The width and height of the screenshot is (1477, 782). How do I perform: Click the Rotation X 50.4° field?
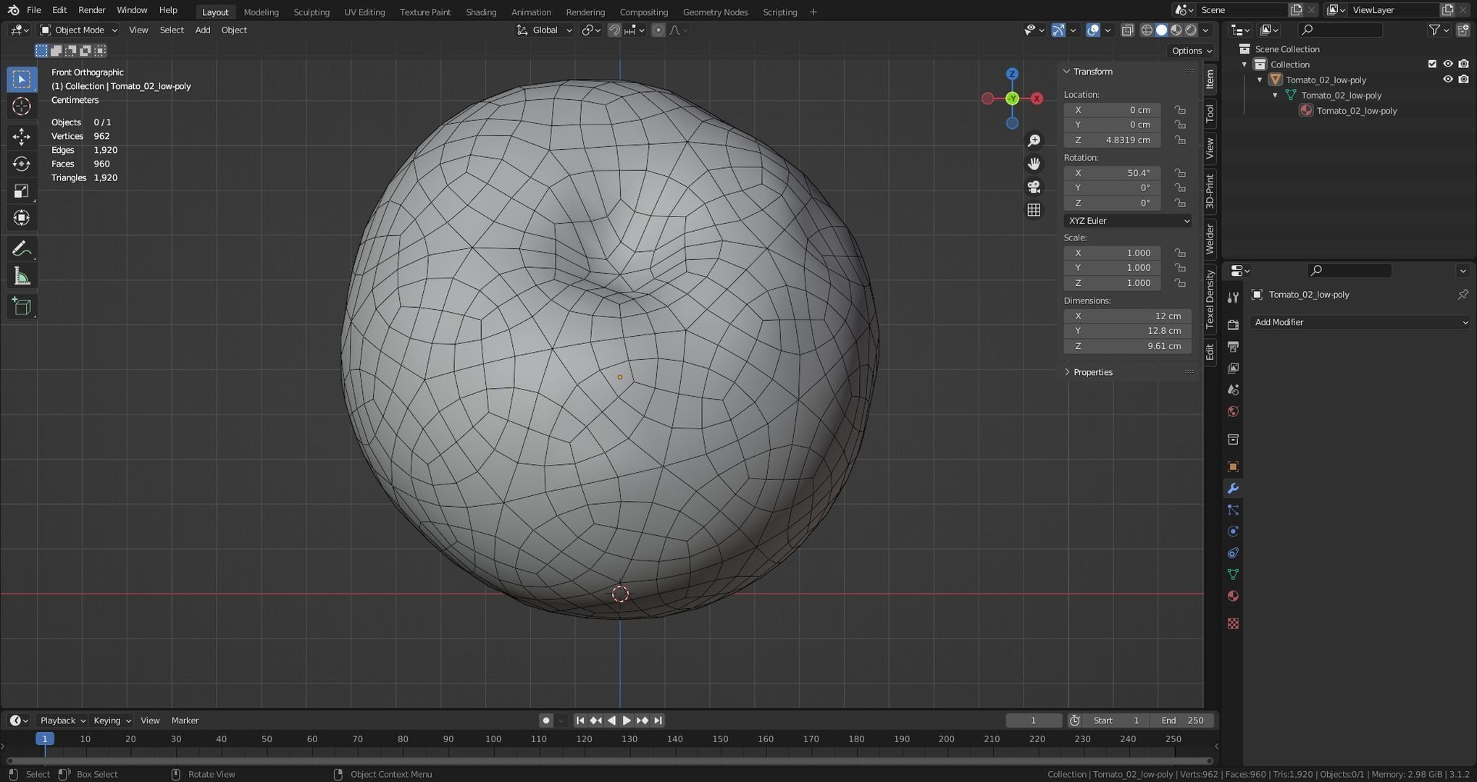pyautogui.click(x=1113, y=173)
